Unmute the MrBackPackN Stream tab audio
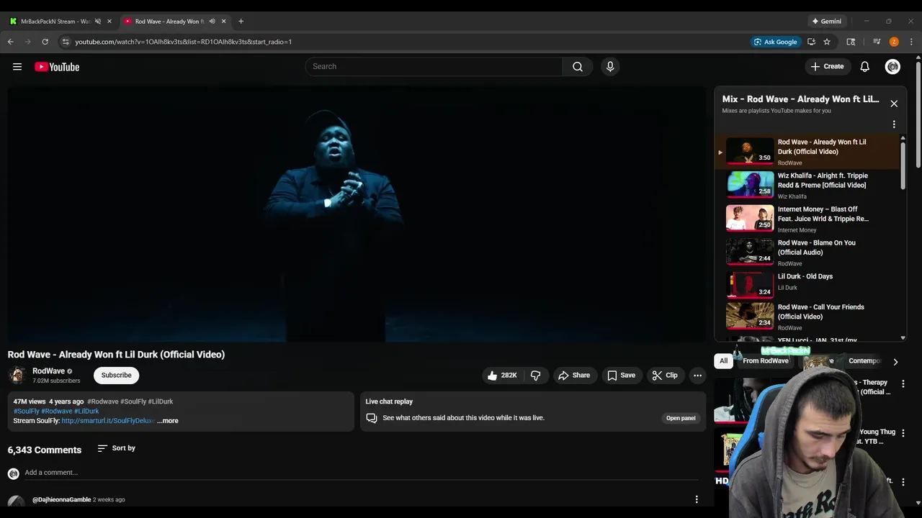Image resolution: width=922 pixels, height=518 pixels. [98, 21]
